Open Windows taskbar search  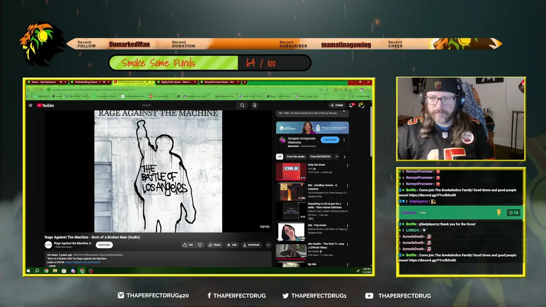tap(37, 271)
